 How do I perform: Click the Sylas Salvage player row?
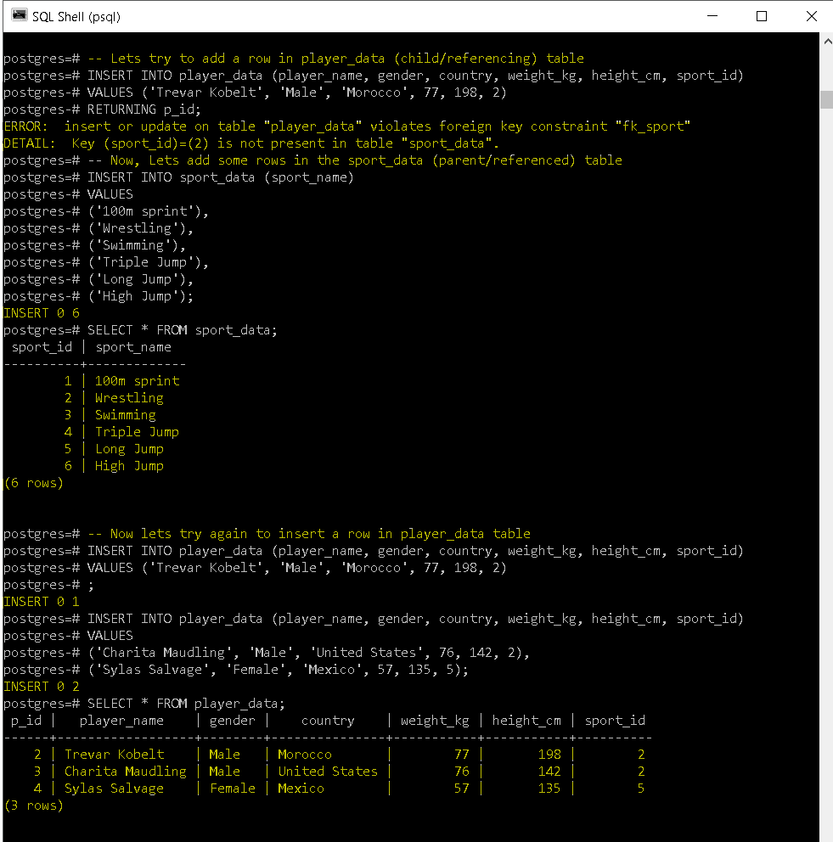tap(114, 788)
